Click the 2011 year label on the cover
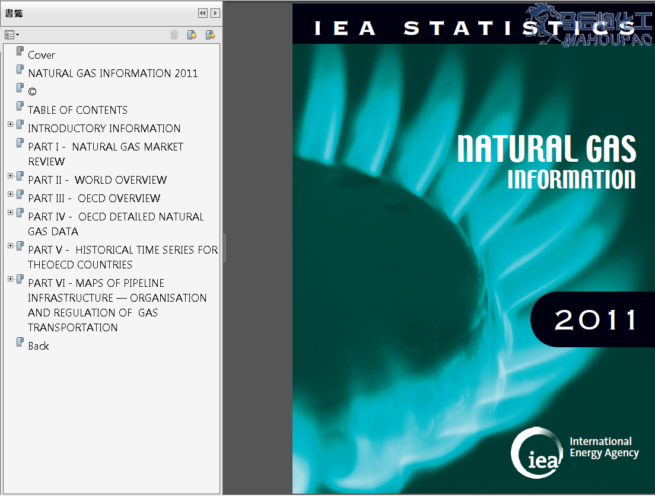The image size is (655, 496). (595, 320)
